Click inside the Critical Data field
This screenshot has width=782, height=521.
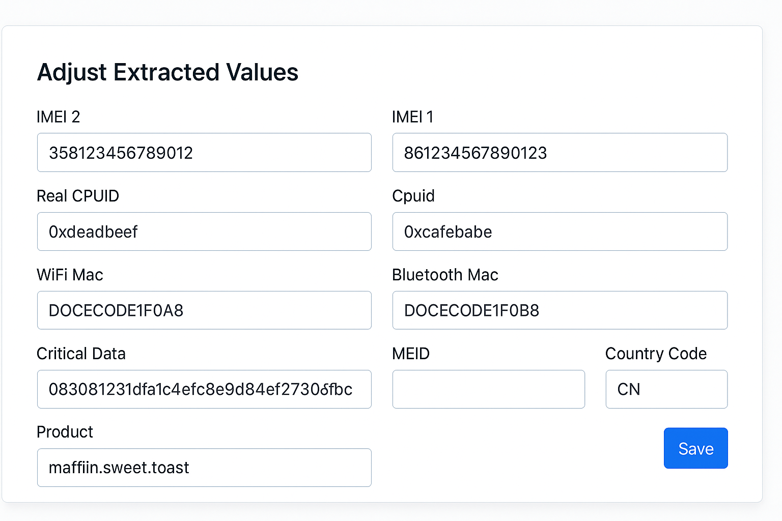(x=204, y=389)
